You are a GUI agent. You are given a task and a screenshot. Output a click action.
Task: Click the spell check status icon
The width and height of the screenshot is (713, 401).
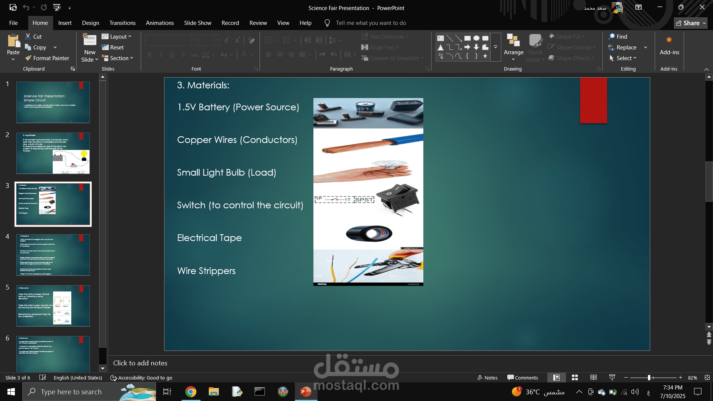coord(43,378)
